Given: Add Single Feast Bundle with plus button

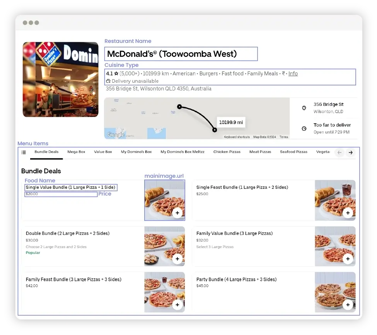Looking at the screenshot, I should pyautogui.click(x=348, y=213).
